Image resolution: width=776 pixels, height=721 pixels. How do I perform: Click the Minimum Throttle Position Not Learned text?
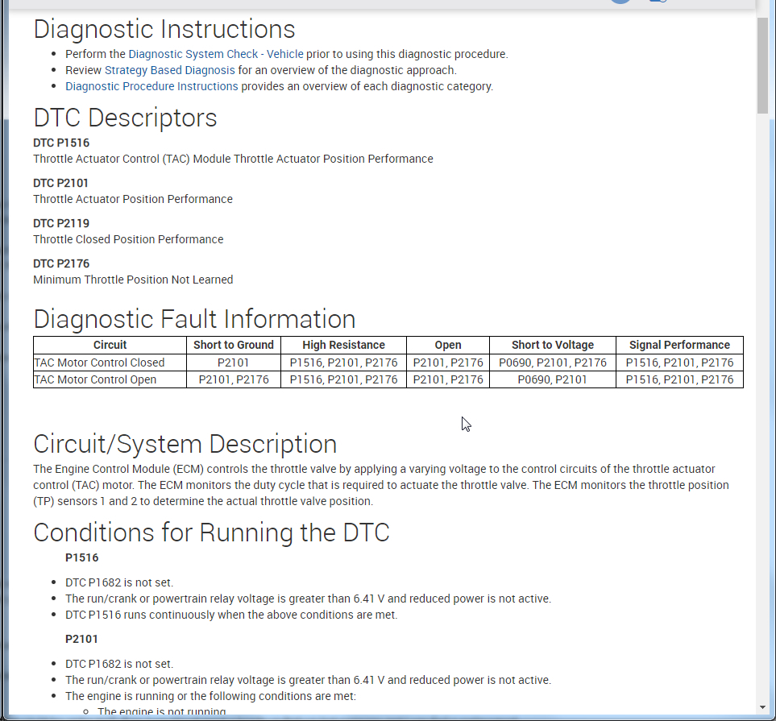(133, 280)
